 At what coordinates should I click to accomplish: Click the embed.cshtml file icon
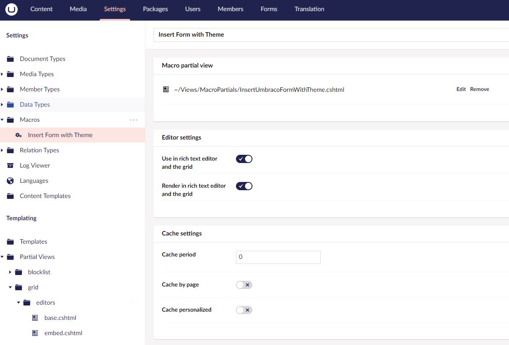(x=35, y=333)
